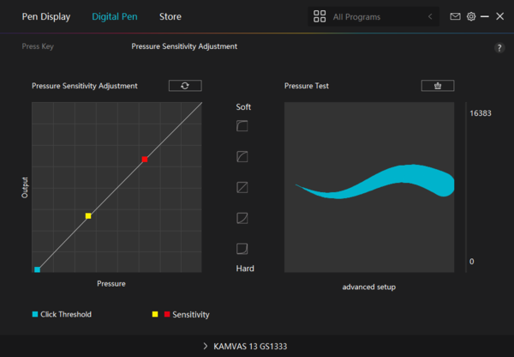The width and height of the screenshot is (514, 357).
Task: Click the red sensitivity control point
Action: click(145, 160)
